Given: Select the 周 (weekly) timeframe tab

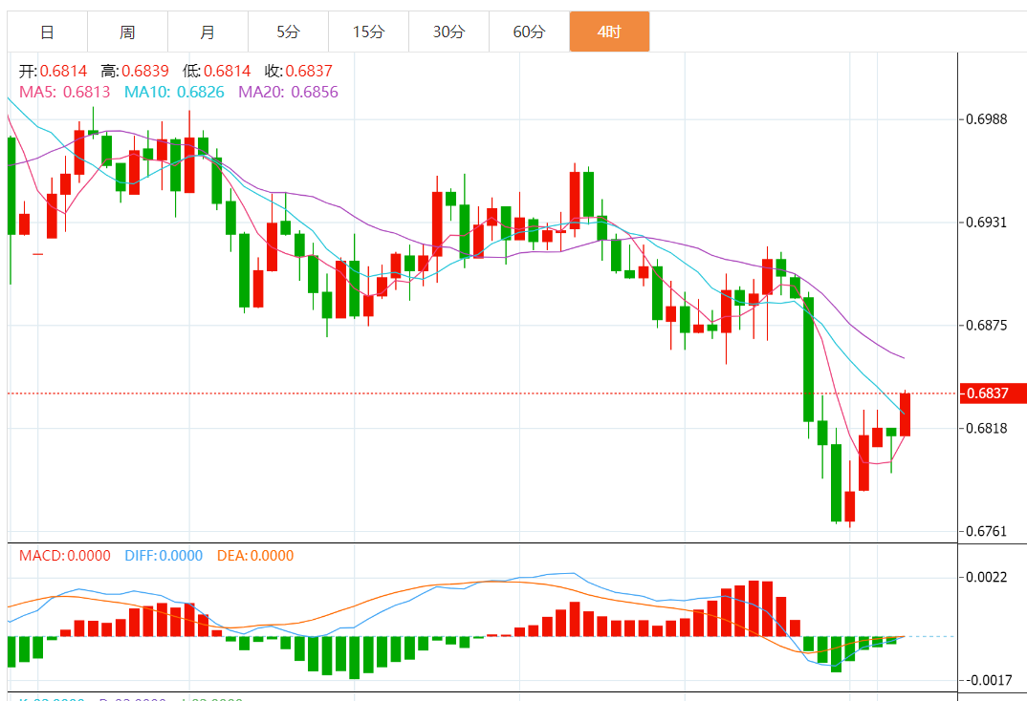Looking at the screenshot, I should [128, 32].
